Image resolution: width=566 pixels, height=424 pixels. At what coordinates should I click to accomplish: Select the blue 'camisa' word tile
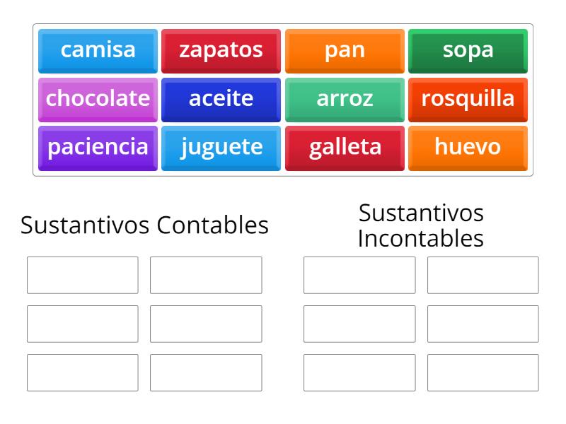98,50
